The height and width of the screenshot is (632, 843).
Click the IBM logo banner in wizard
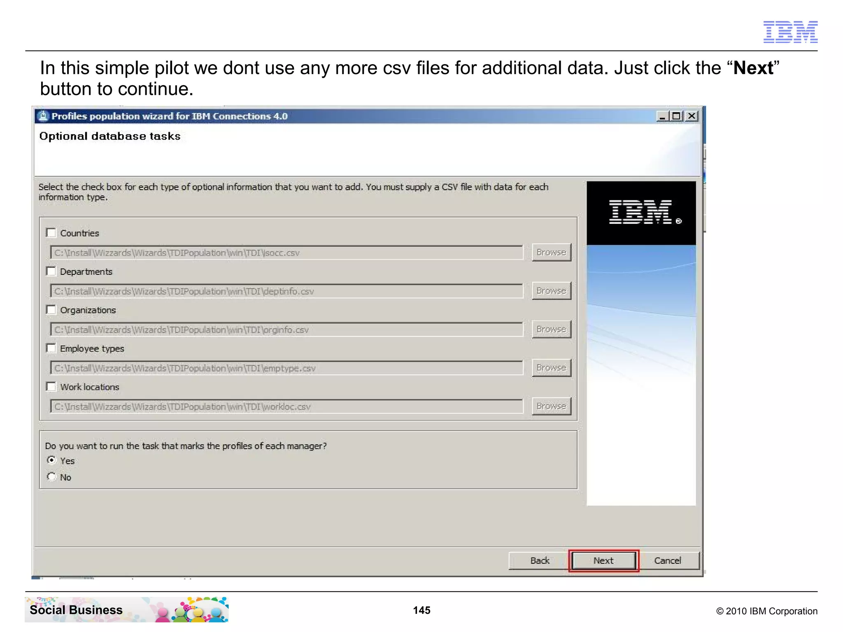pyautogui.click(x=641, y=213)
